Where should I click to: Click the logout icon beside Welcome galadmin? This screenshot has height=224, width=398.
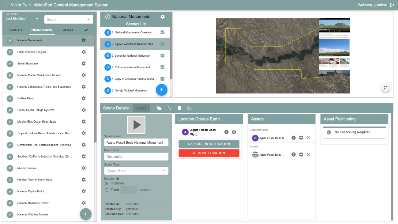[392, 5]
